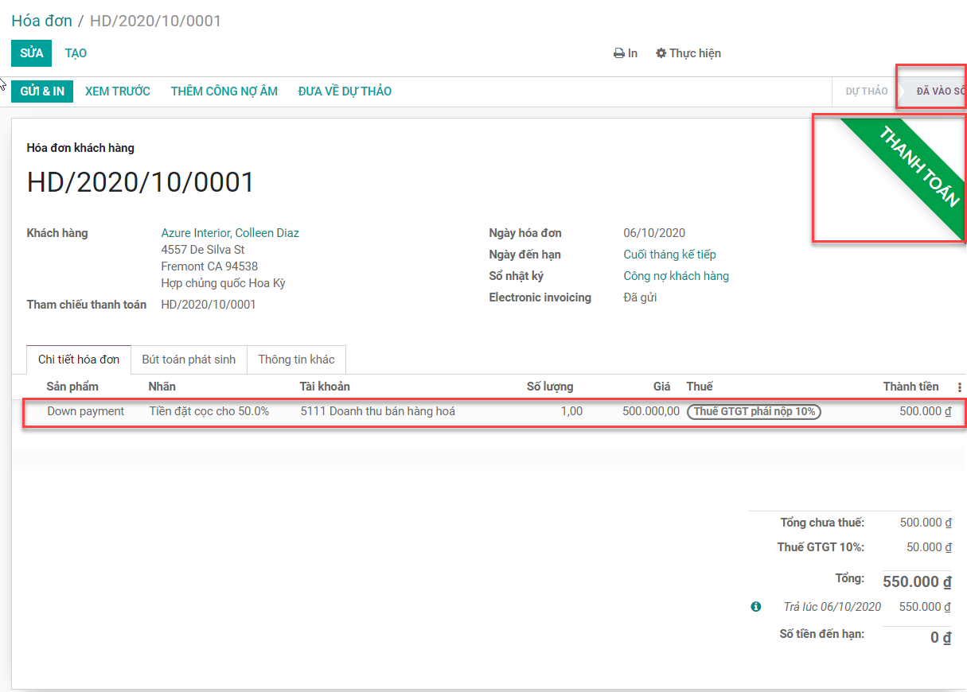This screenshot has height=692, width=967.
Task: Click XEM TRƯỚC preview button
Action: click(x=118, y=91)
